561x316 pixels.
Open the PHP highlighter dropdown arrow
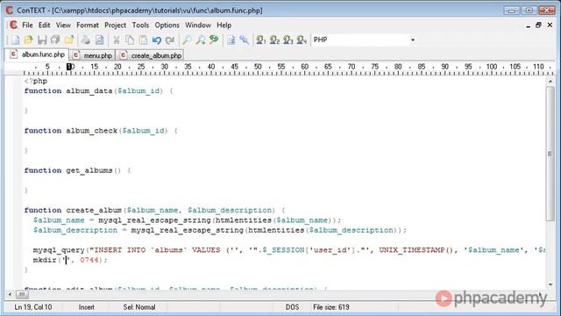pos(413,39)
